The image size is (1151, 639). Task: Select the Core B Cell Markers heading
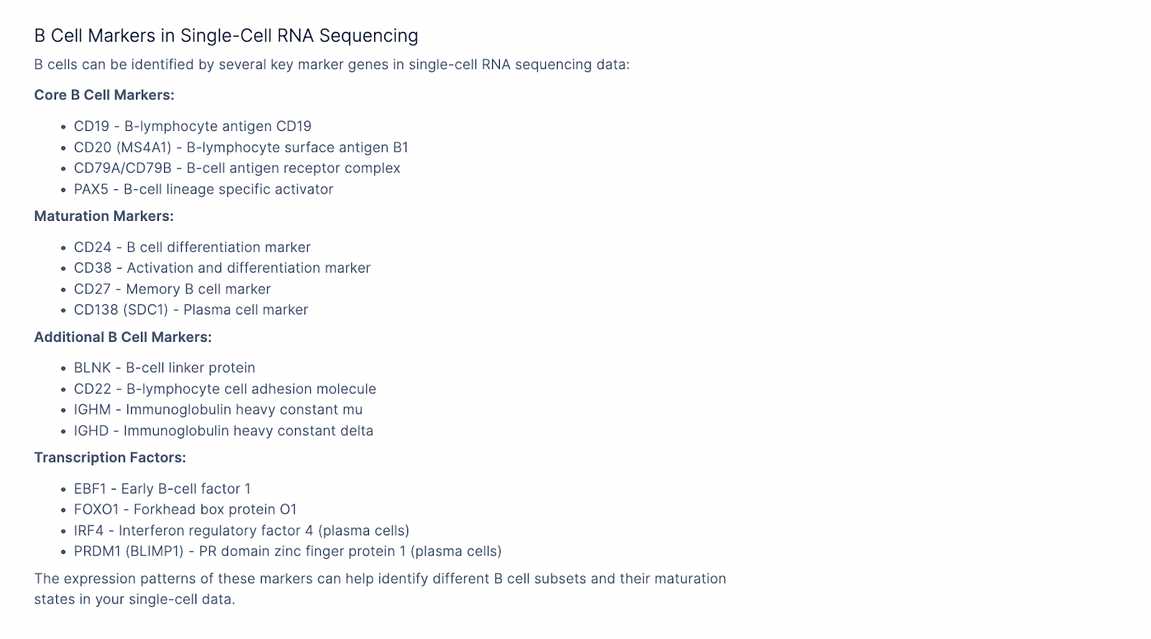click(x=104, y=95)
